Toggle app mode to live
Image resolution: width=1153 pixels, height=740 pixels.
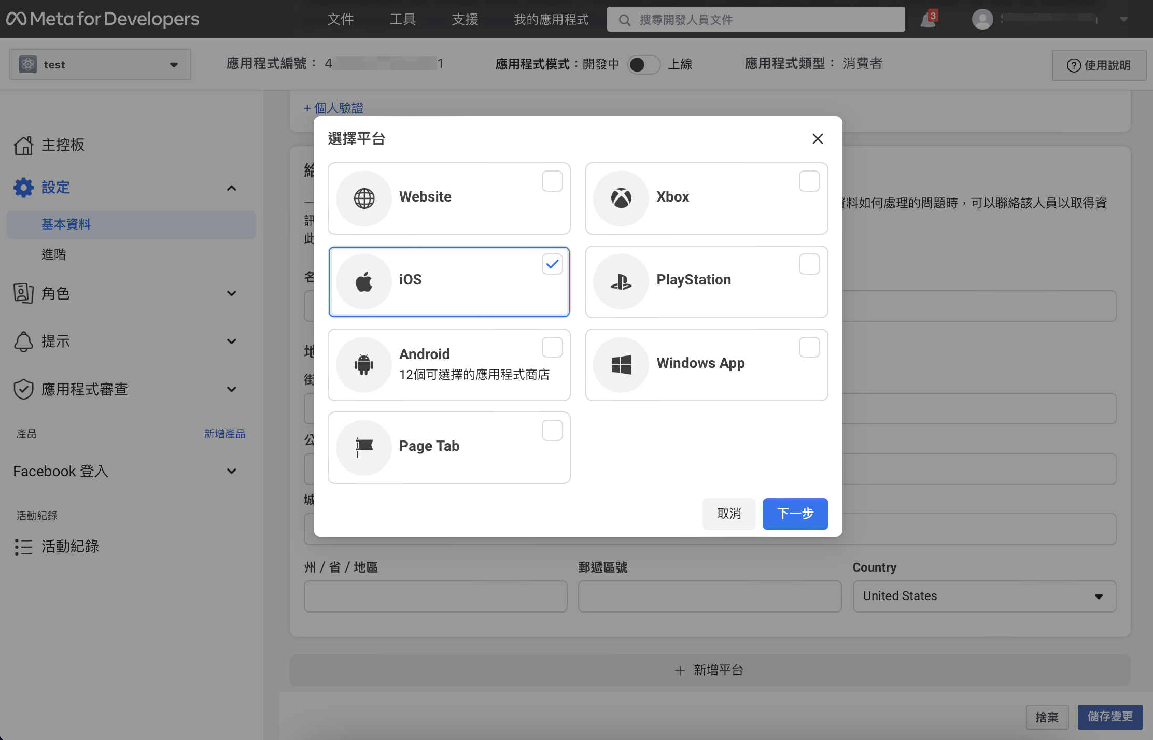pos(643,65)
